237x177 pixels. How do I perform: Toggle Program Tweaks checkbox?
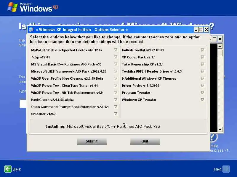pos(203,93)
